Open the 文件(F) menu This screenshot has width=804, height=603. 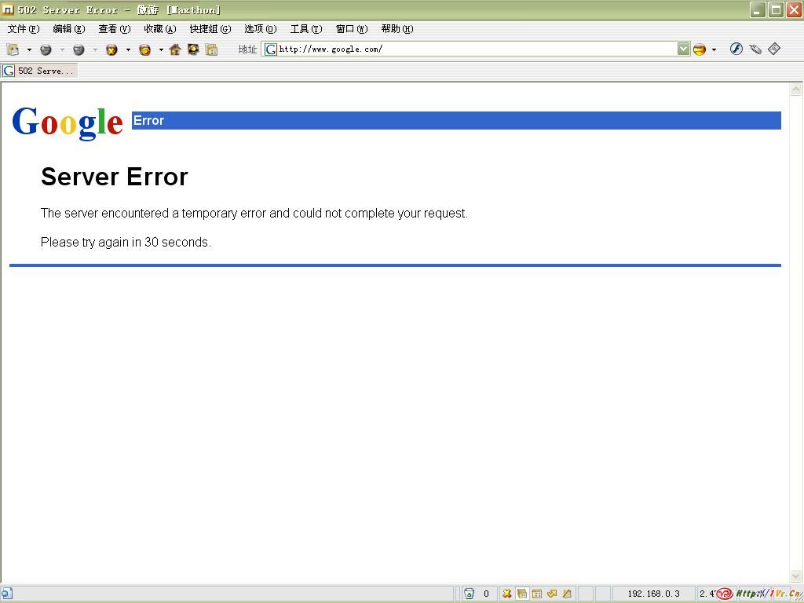click(23, 29)
